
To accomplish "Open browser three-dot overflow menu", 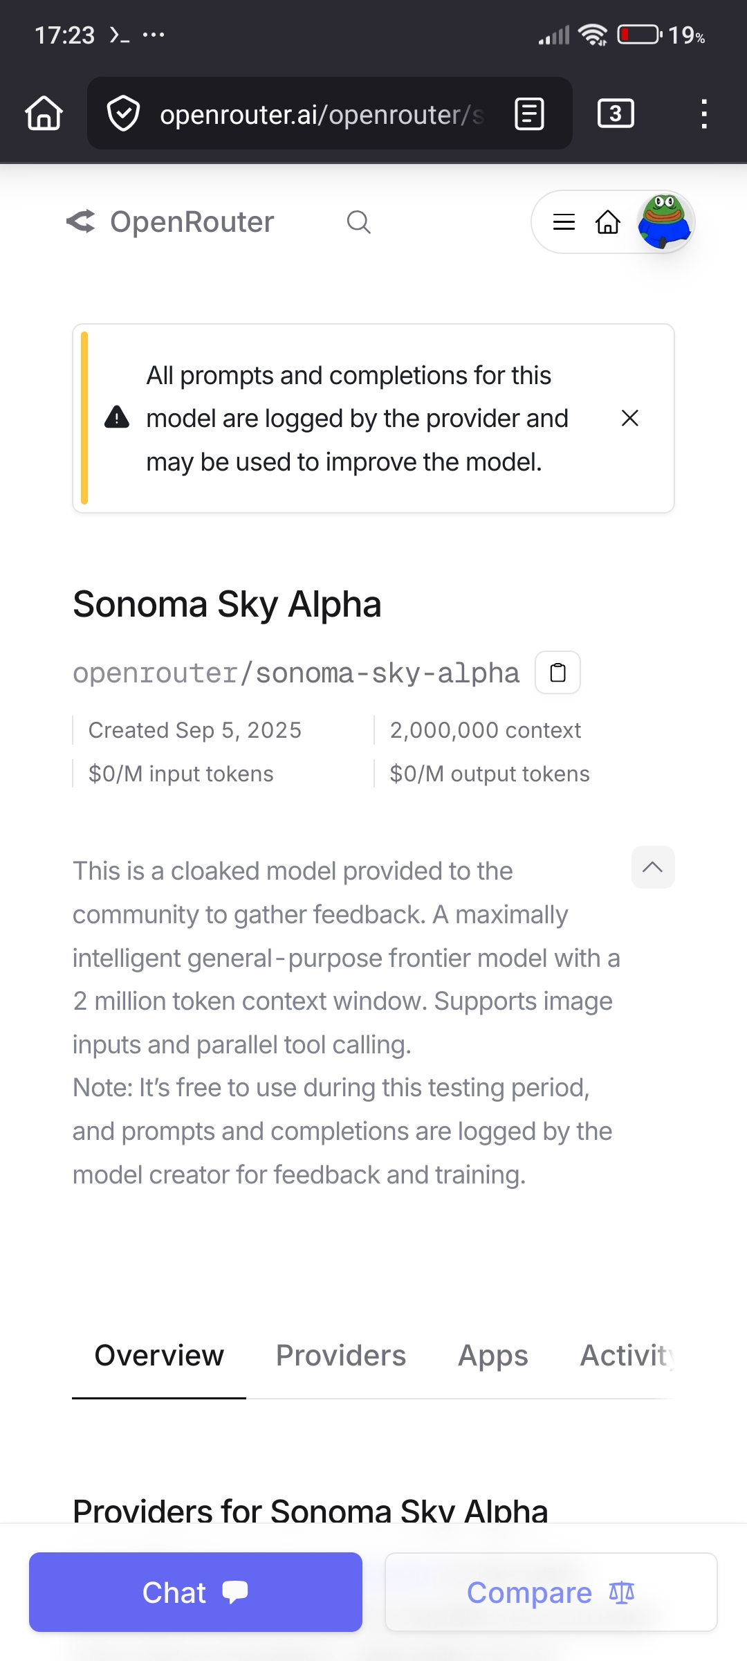I will 704,114.
